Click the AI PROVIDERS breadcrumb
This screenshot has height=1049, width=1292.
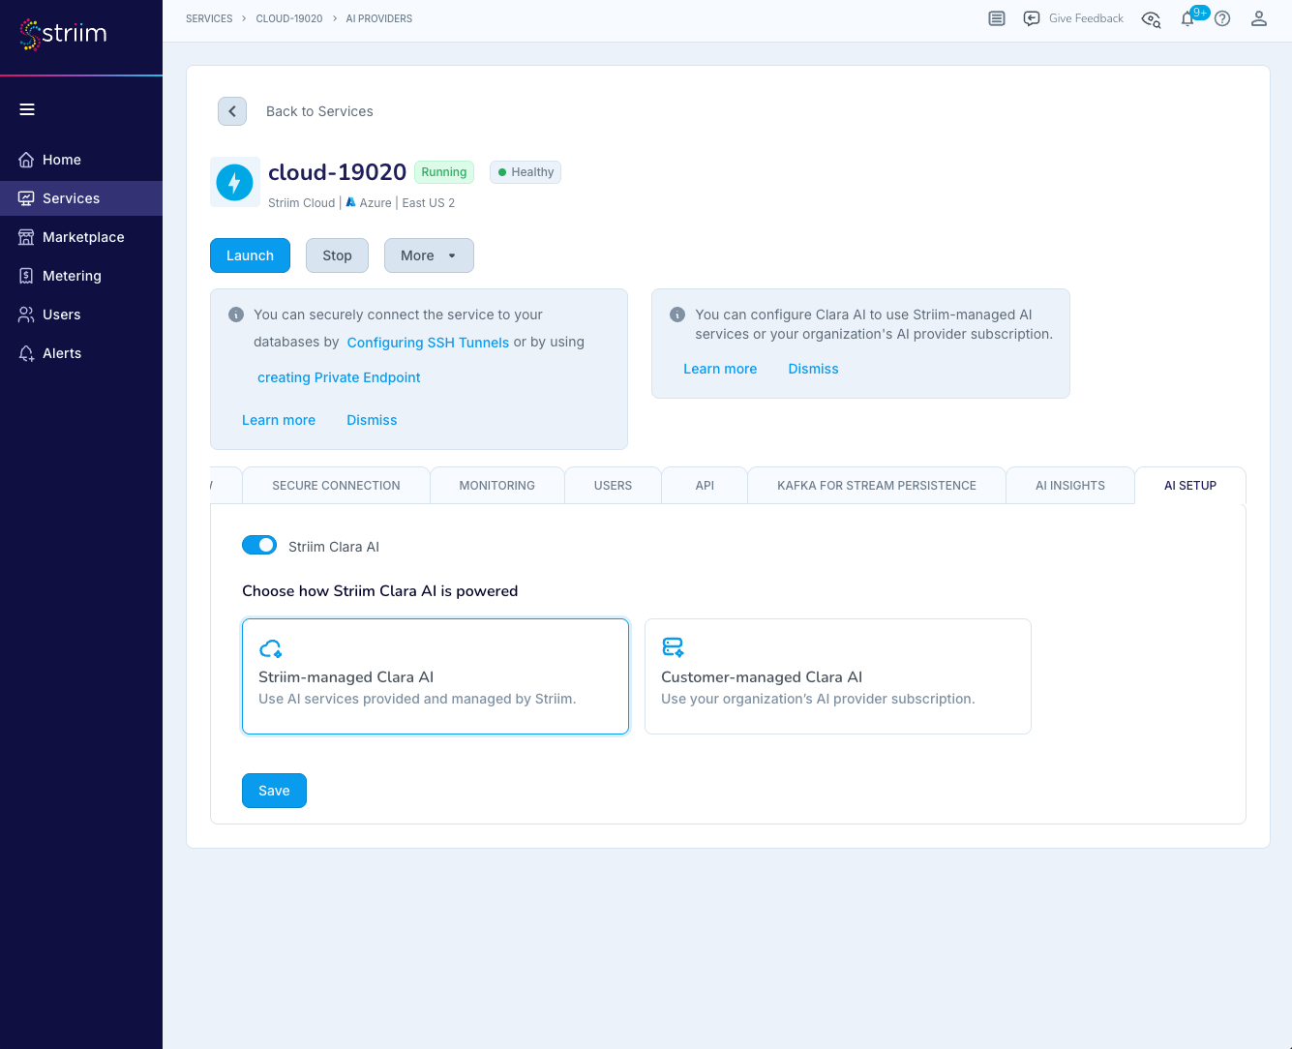click(379, 18)
